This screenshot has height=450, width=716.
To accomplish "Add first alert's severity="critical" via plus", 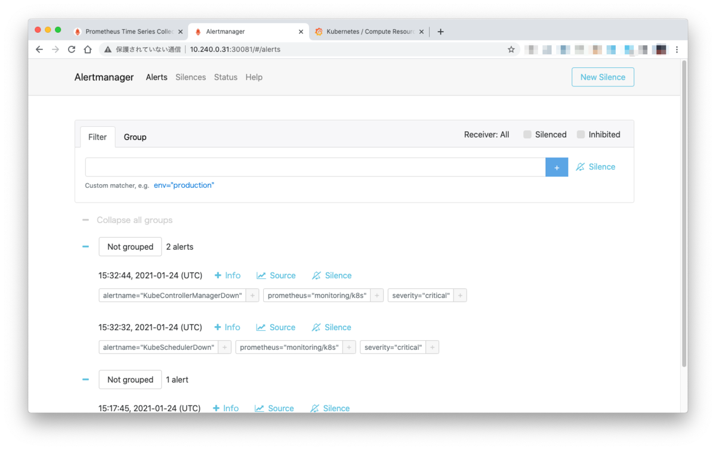I will [460, 296].
